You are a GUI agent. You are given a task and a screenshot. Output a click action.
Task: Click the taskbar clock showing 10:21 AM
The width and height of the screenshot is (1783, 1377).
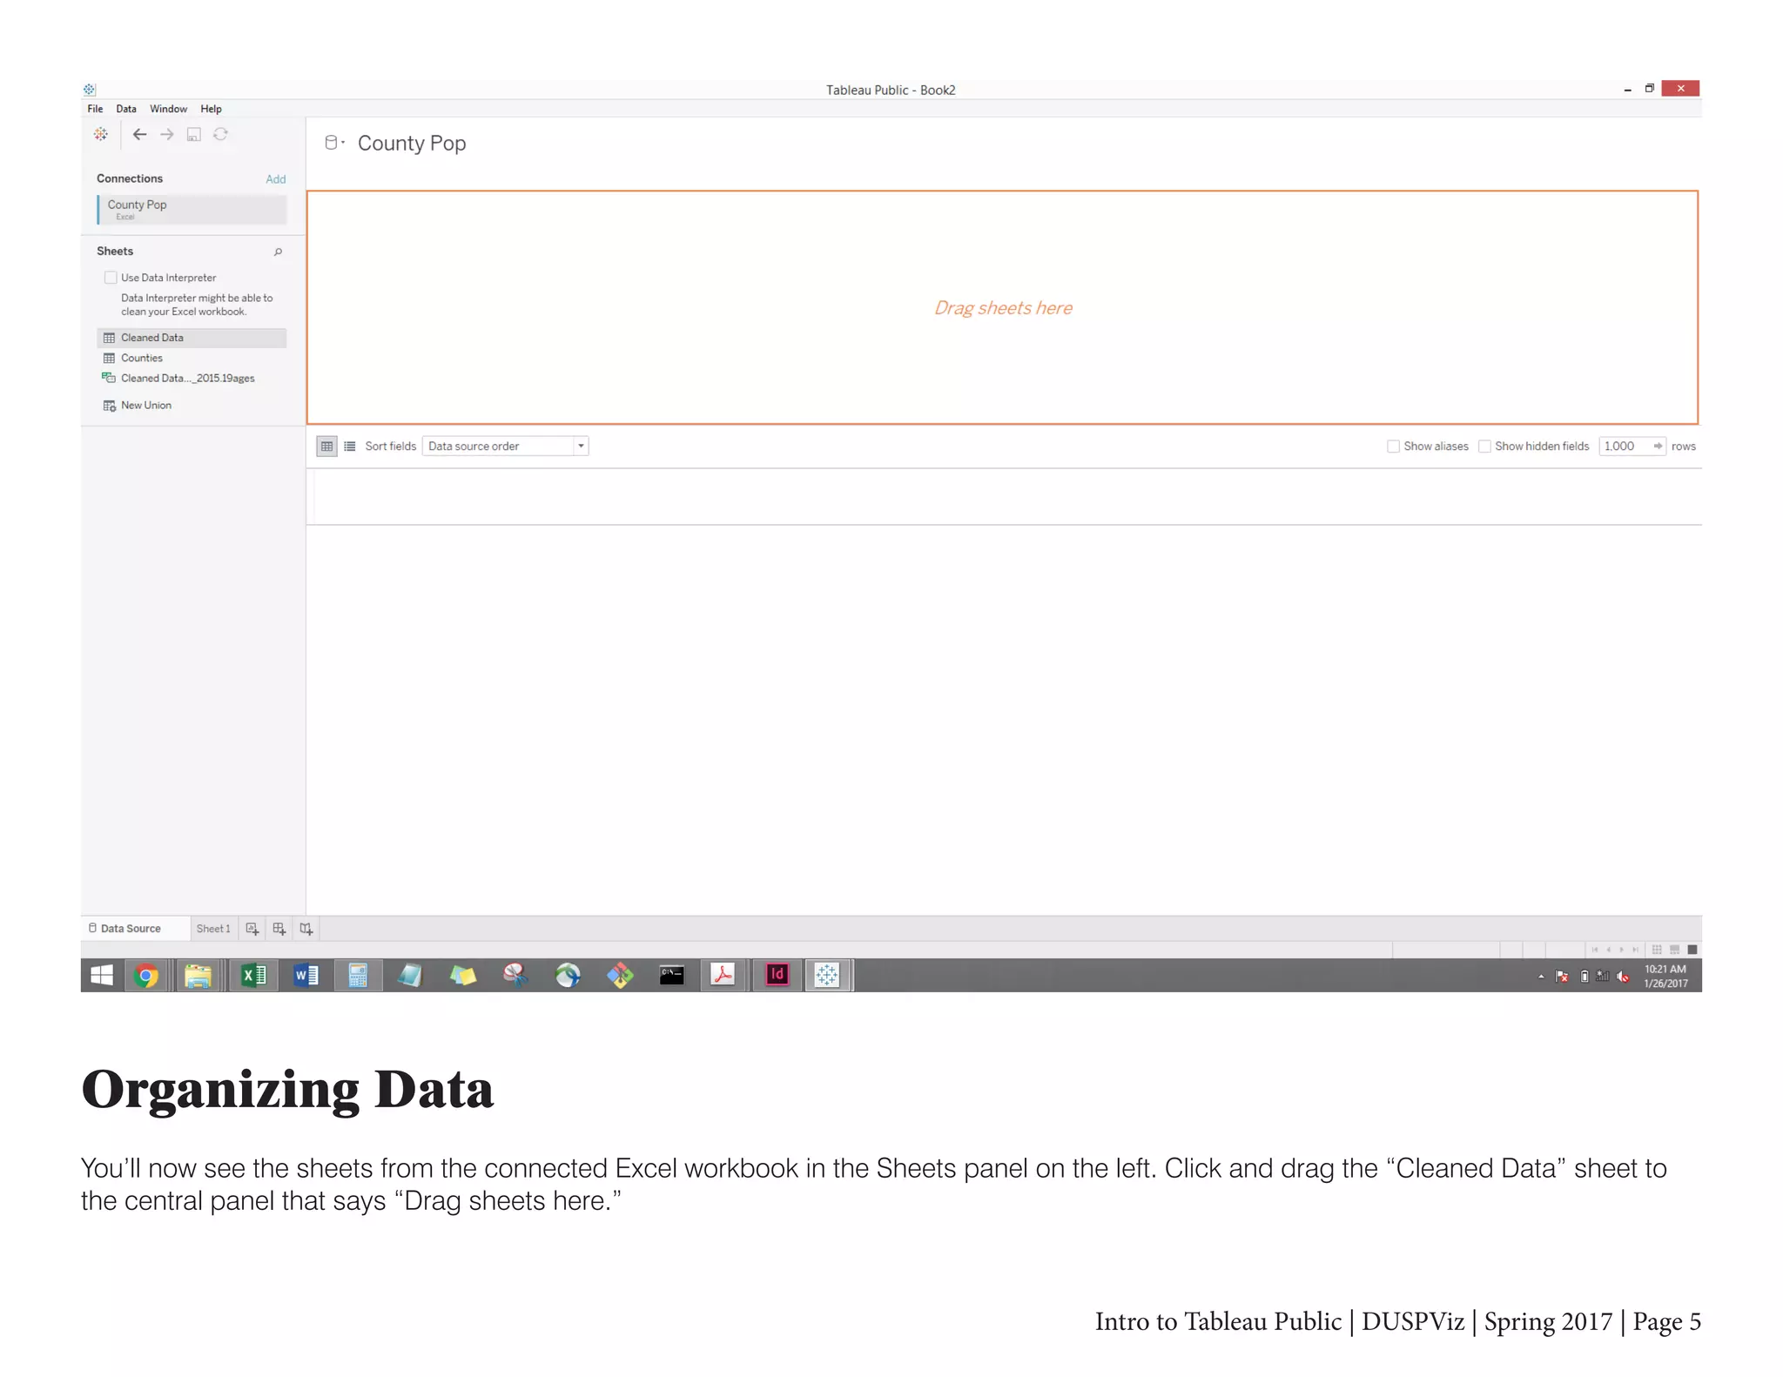click(1665, 976)
